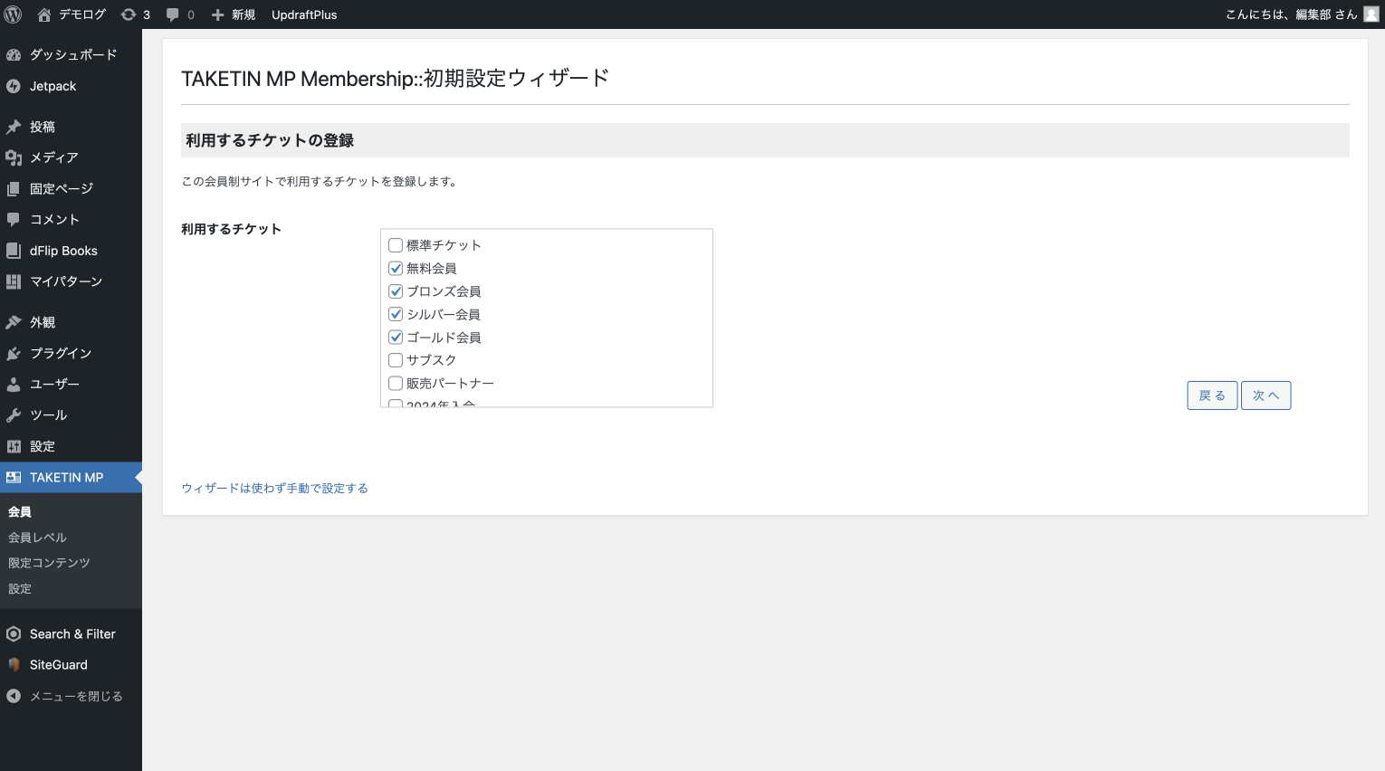Open the デモログ site home icon
The height and width of the screenshot is (771, 1385).
click(x=43, y=14)
